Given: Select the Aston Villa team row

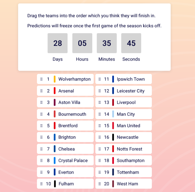Looking at the screenshot, I should click(65, 102).
